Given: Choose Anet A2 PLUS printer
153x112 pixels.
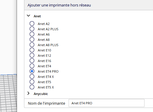Looking at the screenshot, I should point(32,29).
